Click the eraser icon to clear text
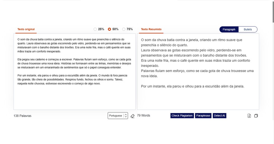The height and width of the screenshot is (144, 274). (x=133, y=116)
